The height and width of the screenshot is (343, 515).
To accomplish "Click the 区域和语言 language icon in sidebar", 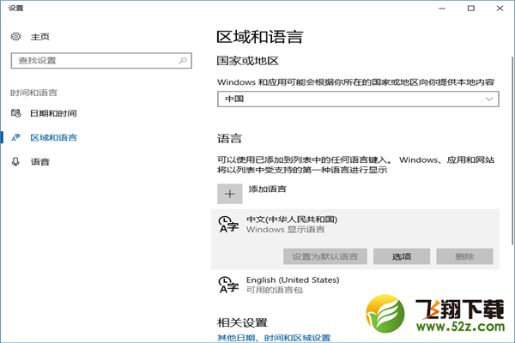I will pos(15,137).
